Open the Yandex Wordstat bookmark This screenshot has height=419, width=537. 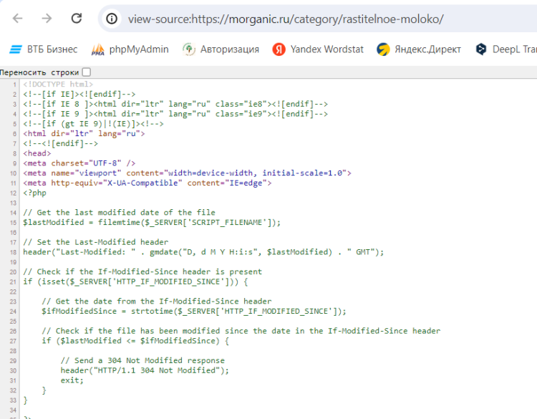tap(318, 49)
